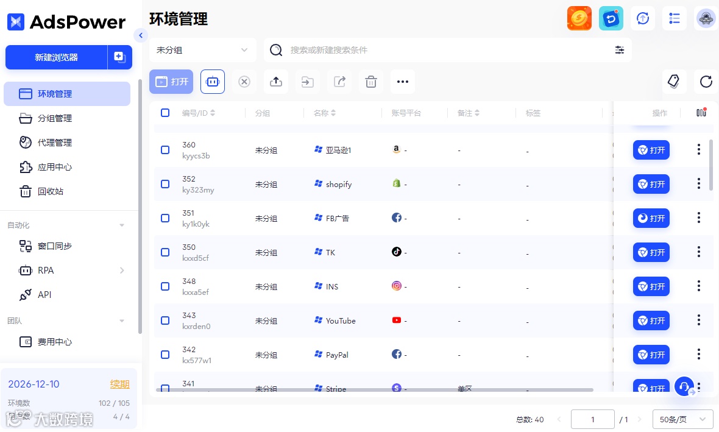The width and height of the screenshot is (719, 432).
Task: Open the PayPal browser profile
Action: pos(651,355)
